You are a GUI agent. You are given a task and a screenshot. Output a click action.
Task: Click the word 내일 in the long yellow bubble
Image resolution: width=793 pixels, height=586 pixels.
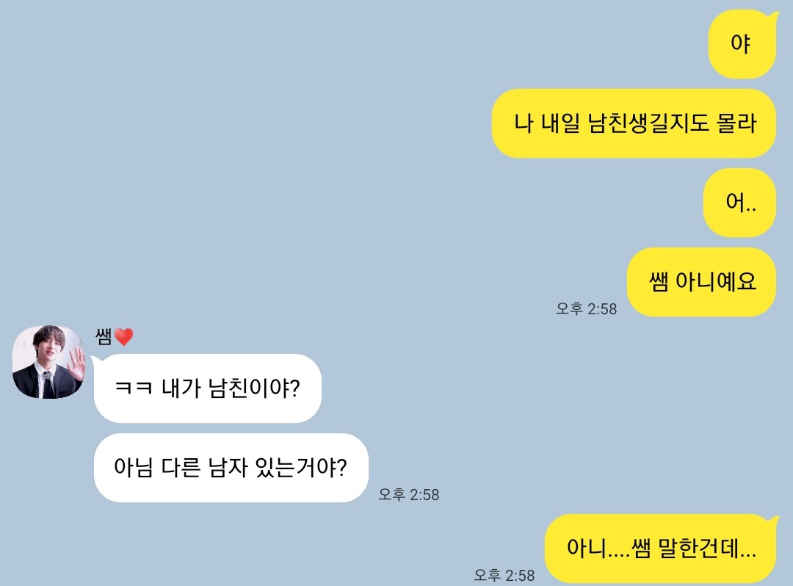click(x=560, y=123)
